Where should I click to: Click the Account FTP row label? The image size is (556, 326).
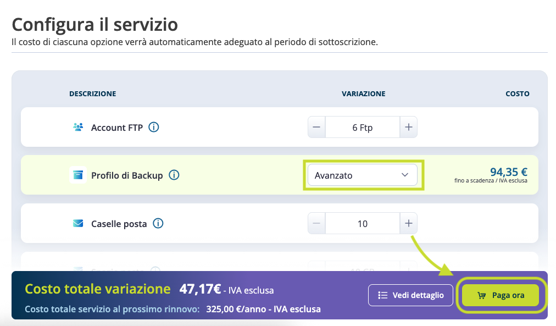point(116,128)
